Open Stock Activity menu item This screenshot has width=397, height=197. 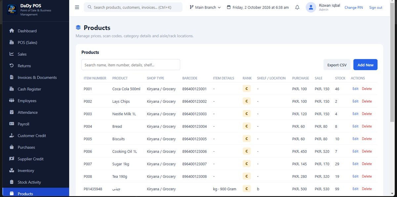36,182
